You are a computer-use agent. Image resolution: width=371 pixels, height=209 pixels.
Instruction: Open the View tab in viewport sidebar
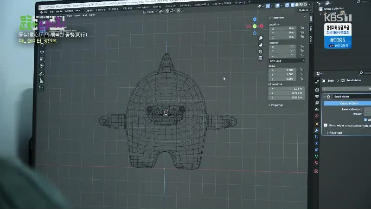pyautogui.click(x=311, y=39)
